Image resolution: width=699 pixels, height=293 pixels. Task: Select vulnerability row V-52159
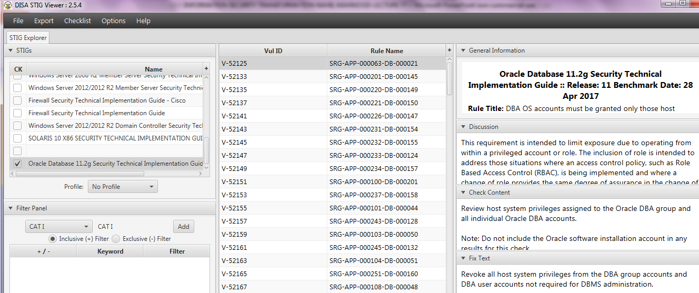point(333,235)
